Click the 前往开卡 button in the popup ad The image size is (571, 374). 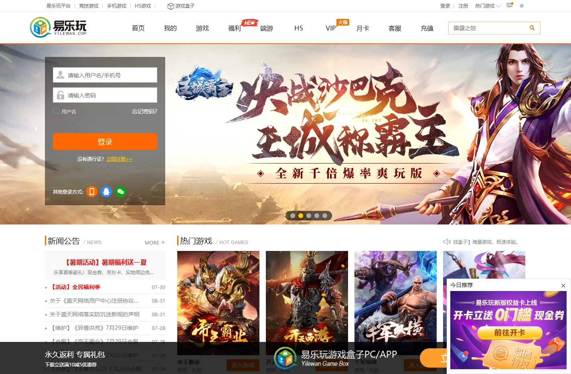pyautogui.click(x=510, y=332)
